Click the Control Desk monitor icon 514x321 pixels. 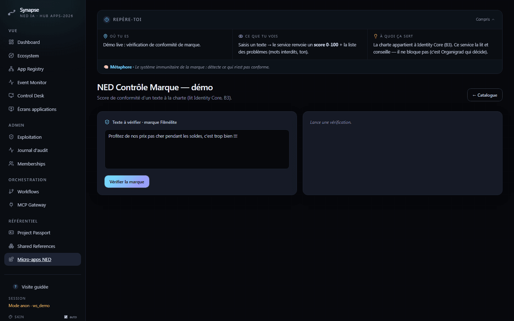11,96
